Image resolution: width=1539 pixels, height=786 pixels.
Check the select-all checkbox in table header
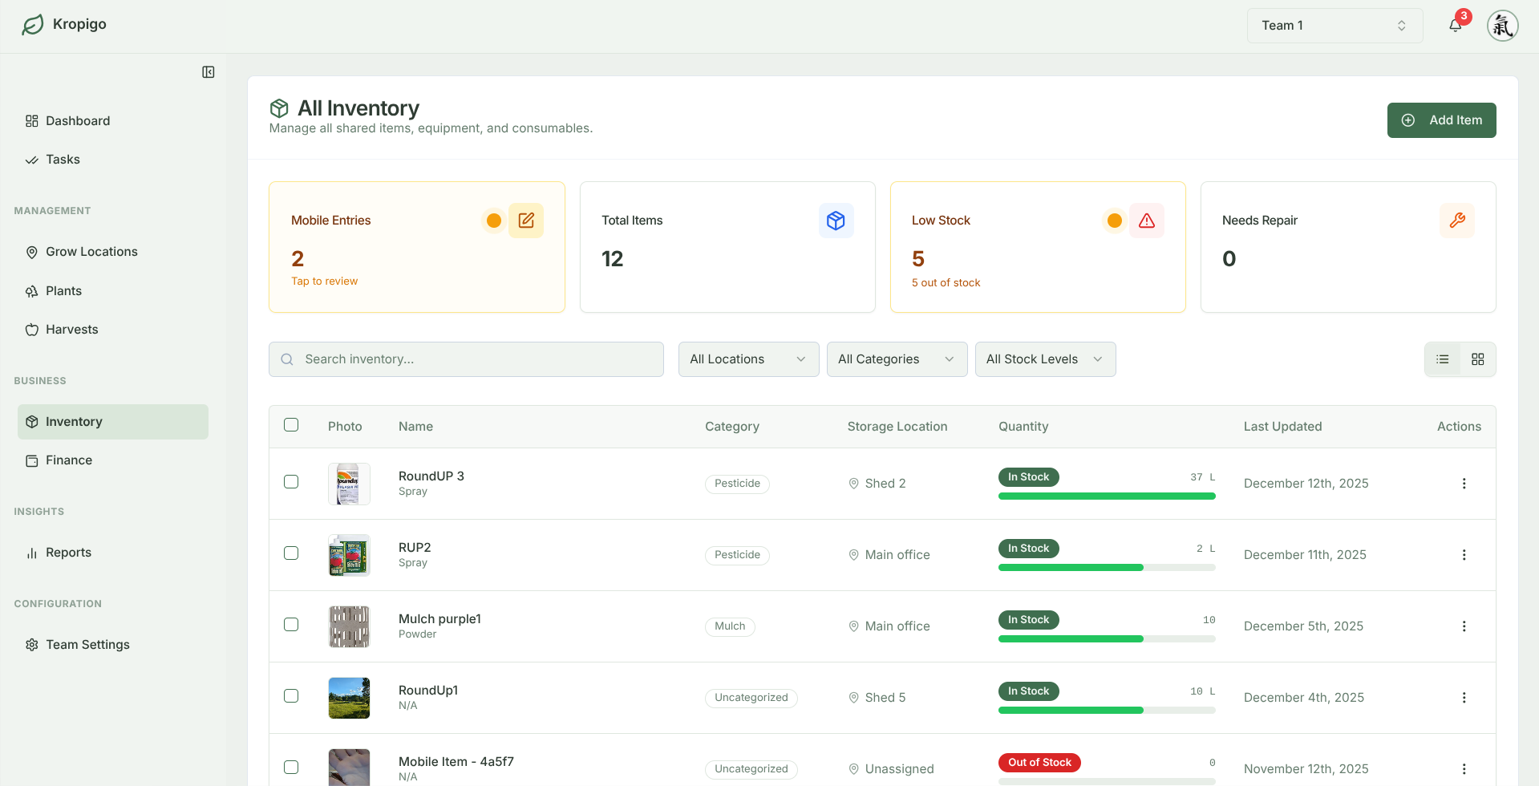point(291,425)
